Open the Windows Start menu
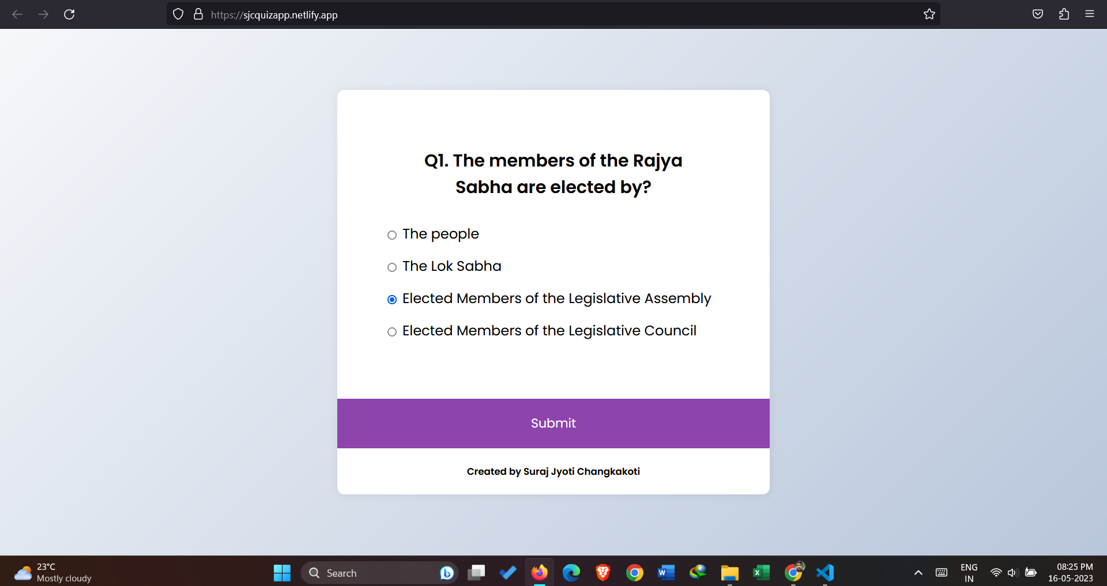Screen dimensions: 1107x586 tap(282, 573)
